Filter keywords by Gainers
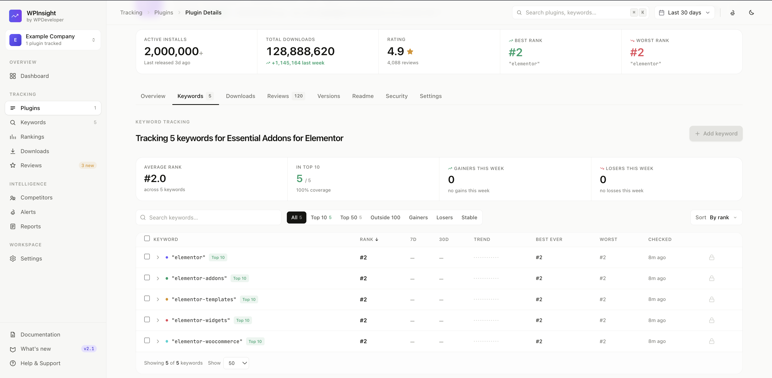This screenshot has height=378, width=772. 418,218
